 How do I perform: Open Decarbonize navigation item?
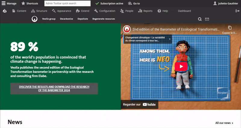tap(66, 19)
